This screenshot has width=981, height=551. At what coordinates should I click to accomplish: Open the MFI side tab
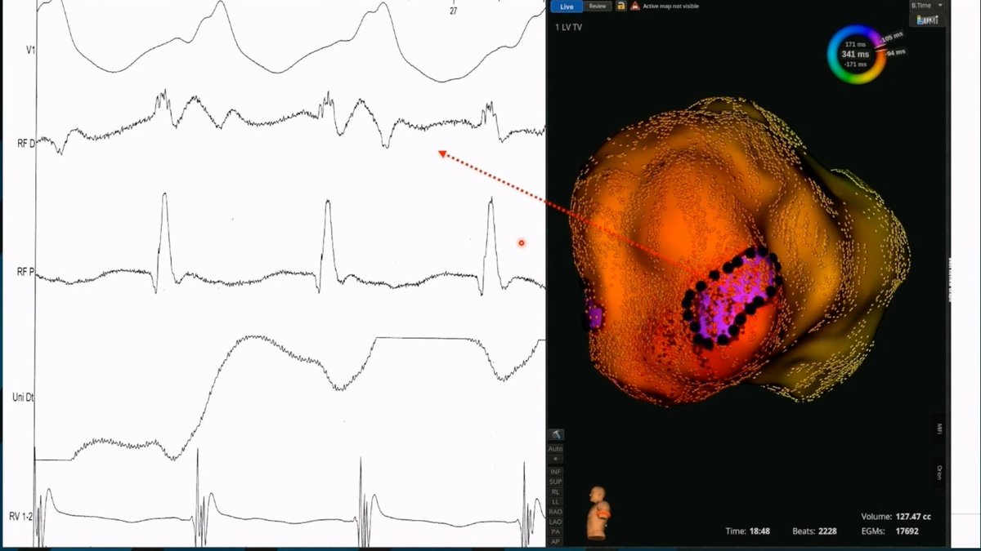941,428
